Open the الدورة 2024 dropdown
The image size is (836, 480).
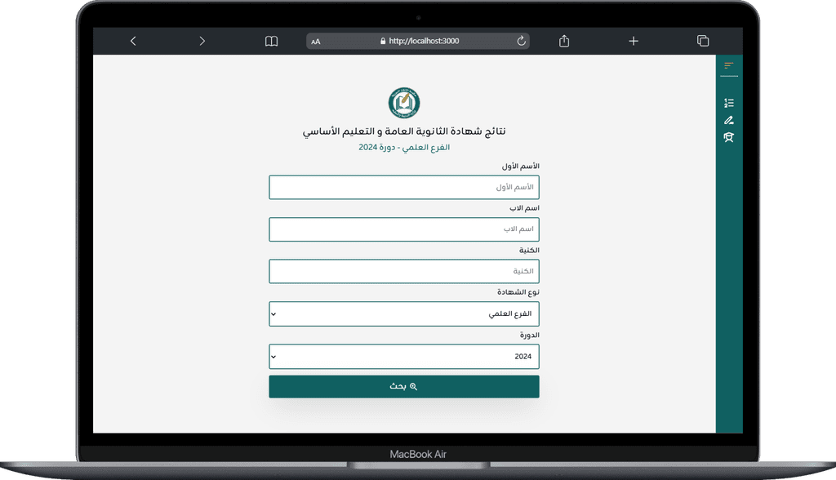404,356
